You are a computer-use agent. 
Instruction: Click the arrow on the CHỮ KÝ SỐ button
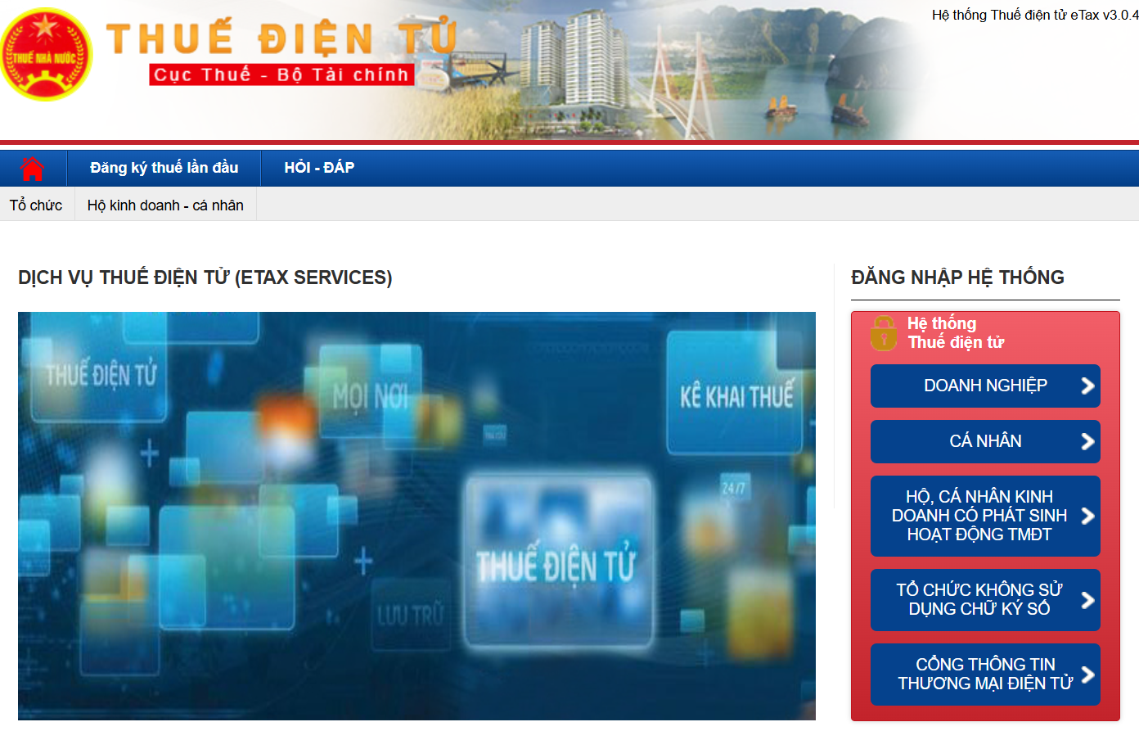point(1087,600)
